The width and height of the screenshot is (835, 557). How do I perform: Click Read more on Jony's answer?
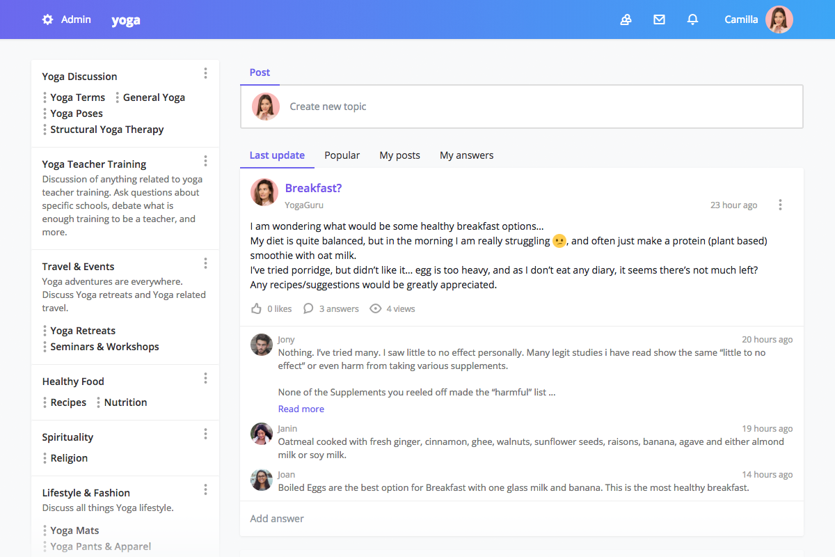(x=301, y=409)
